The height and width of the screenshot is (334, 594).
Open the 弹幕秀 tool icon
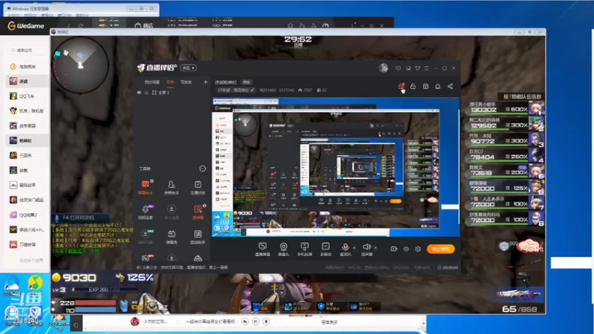tap(172, 237)
